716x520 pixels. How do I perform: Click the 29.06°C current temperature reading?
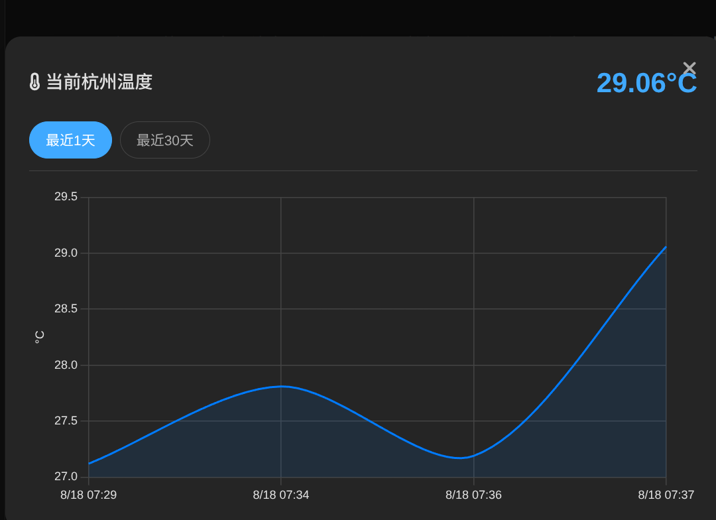click(646, 83)
